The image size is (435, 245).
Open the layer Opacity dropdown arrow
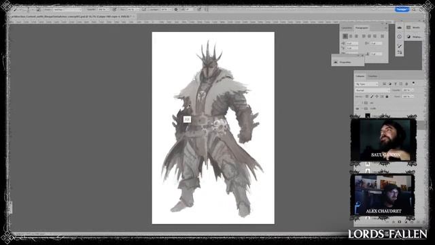412,90
